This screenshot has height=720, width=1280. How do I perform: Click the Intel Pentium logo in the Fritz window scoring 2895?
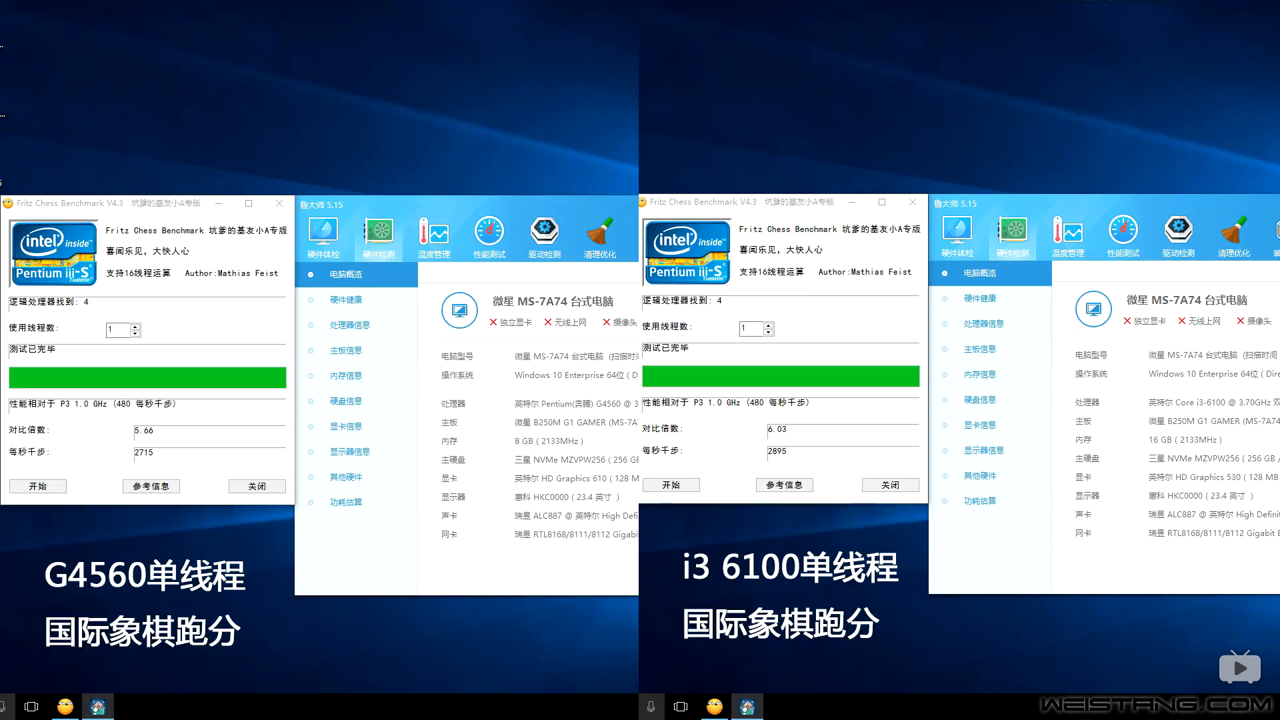click(x=688, y=253)
